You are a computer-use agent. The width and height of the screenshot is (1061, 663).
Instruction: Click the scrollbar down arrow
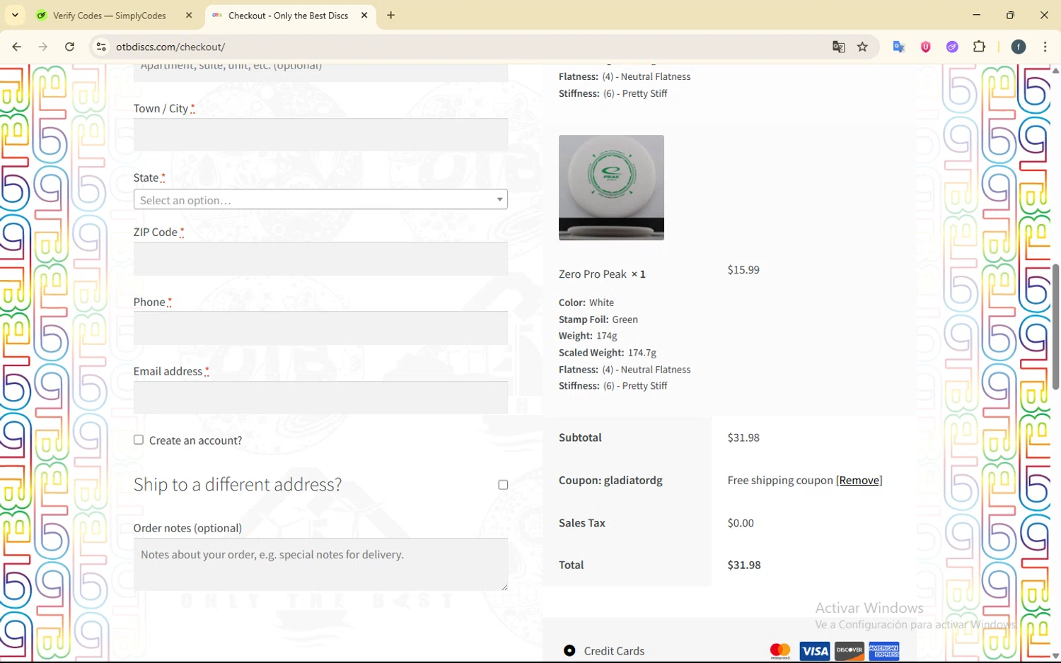[x=1055, y=656]
